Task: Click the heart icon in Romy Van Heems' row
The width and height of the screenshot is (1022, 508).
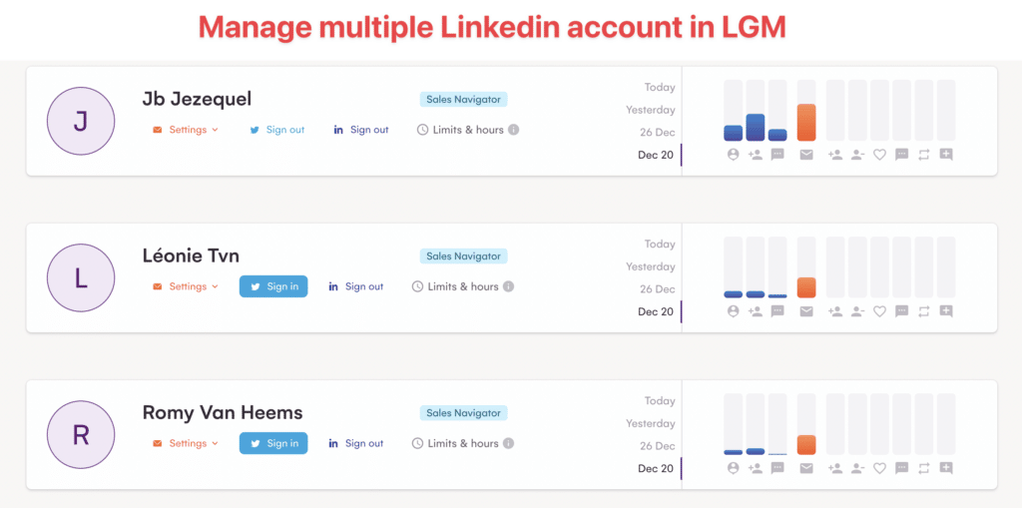Action: pyautogui.click(x=880, y=467)
